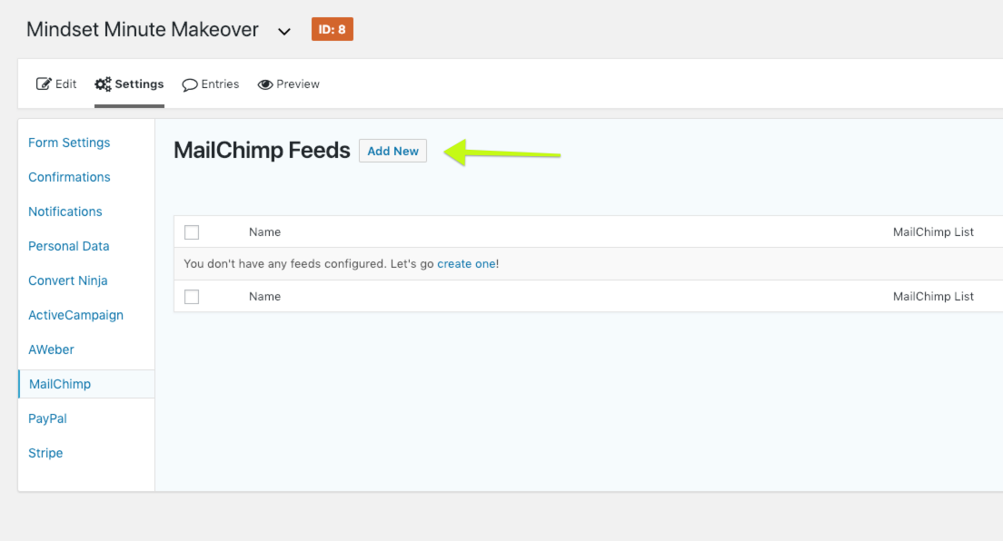This screenshot has width=1003, height=541.
Task: Click the Add New feed button
Action: (x=392, y=151)
